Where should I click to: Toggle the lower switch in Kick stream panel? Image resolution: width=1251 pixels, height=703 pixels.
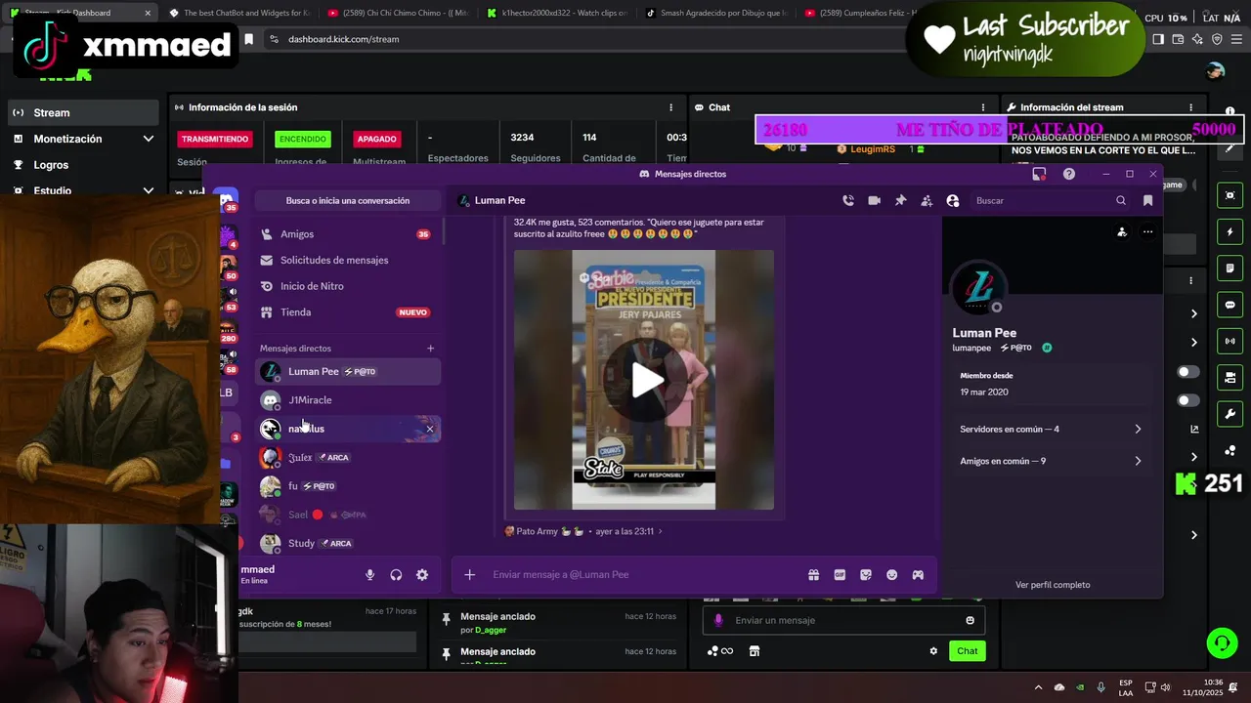pos(1188,400)
